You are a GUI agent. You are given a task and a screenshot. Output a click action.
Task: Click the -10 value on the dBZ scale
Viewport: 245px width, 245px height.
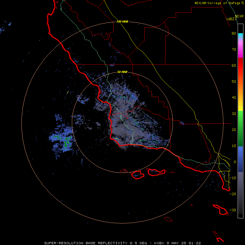click(233, 178)
